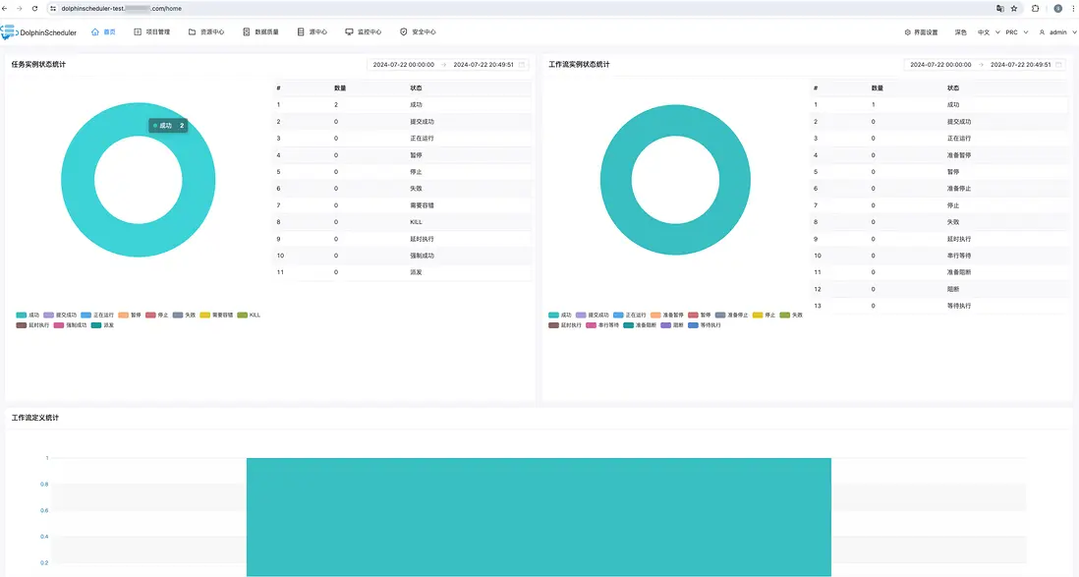Click 准备阻断 in the workflow status table

958,272
